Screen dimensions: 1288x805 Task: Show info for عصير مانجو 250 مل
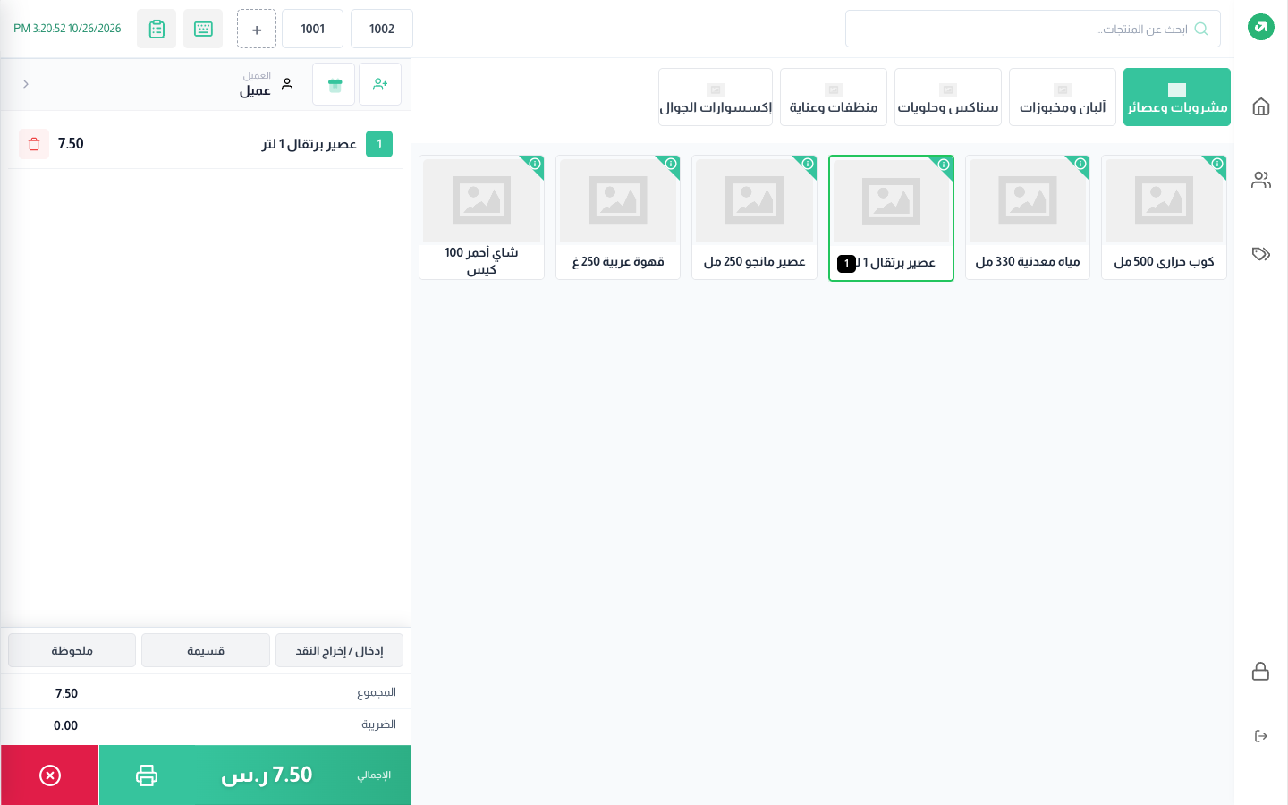[x=808, y=164]
